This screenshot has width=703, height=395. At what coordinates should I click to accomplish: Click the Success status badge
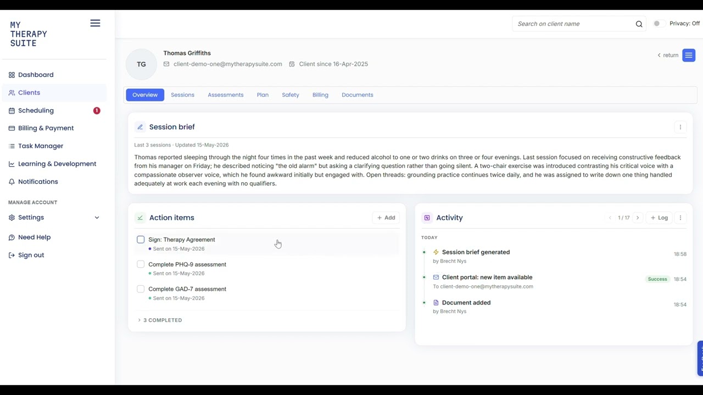pos(657,279)
